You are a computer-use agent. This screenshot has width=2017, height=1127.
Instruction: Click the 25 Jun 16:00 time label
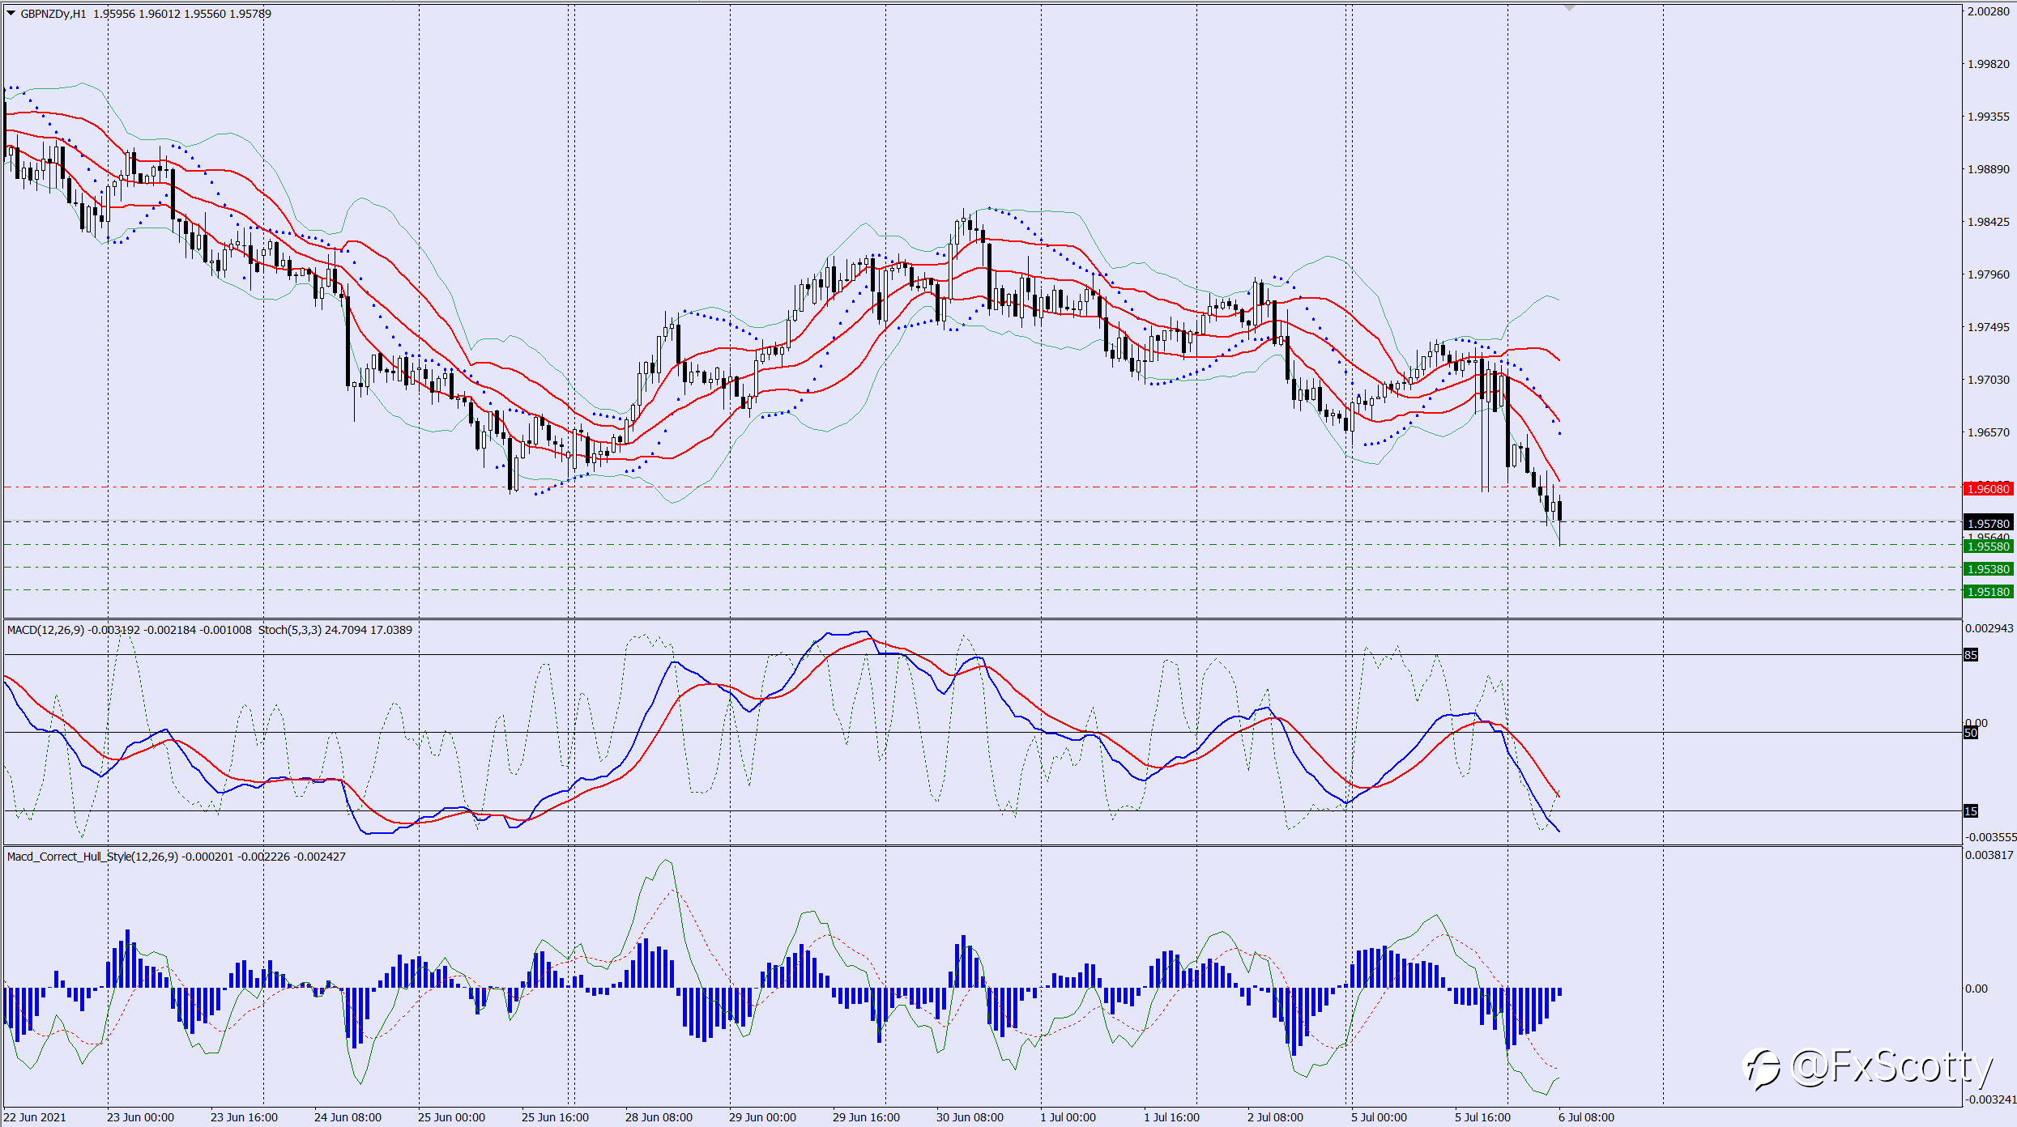click(x=555, y=1117)
